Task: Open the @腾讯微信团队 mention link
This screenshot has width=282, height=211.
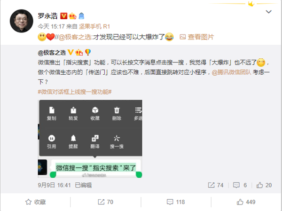Action: [x=231, y=72]
